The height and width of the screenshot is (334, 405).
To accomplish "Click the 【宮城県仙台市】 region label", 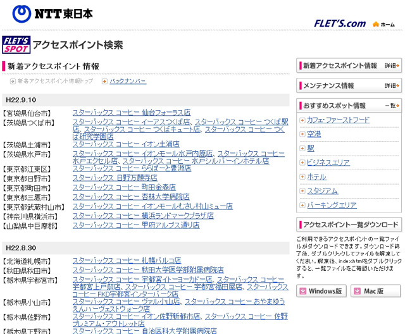I will point(27,113).
